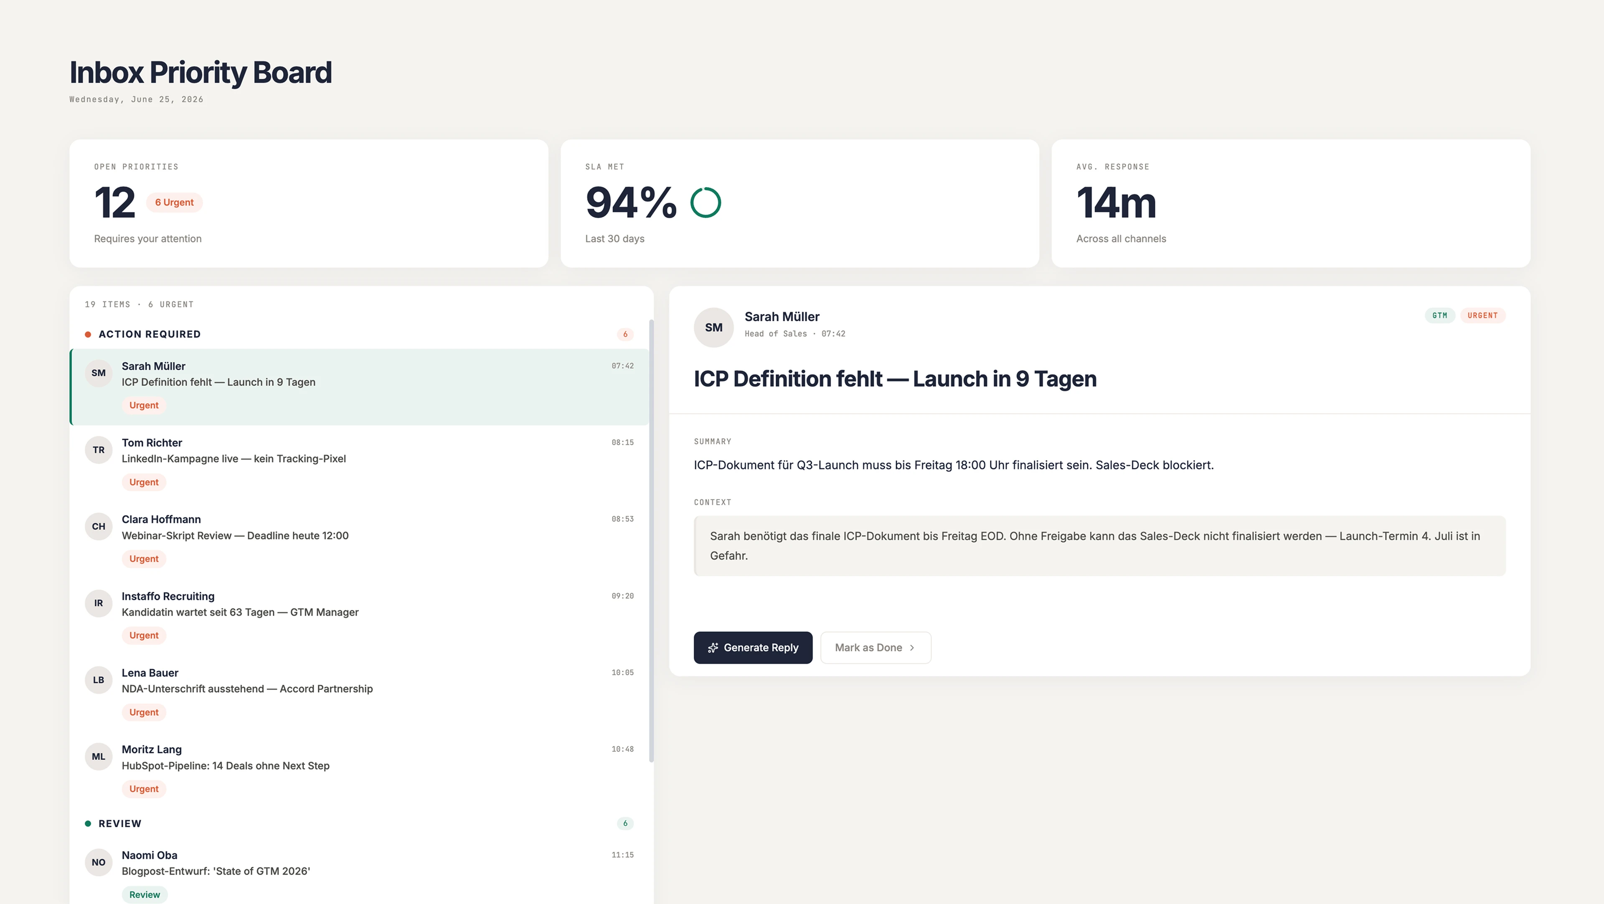1604x904 pixels.
Task: Click Moritz Lang's ML avatar
Action: point(99,757)
